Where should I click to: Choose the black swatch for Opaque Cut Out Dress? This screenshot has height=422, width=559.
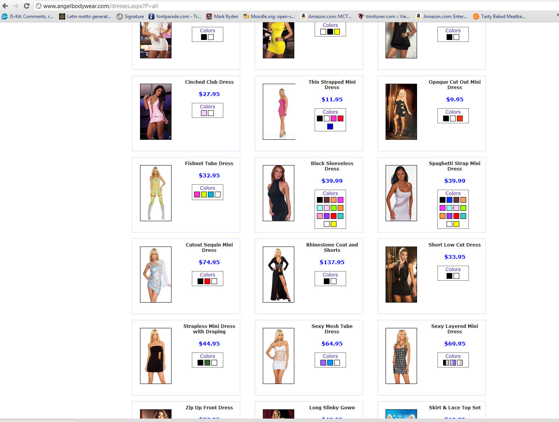pyautogui.click(x=446, y=119)
